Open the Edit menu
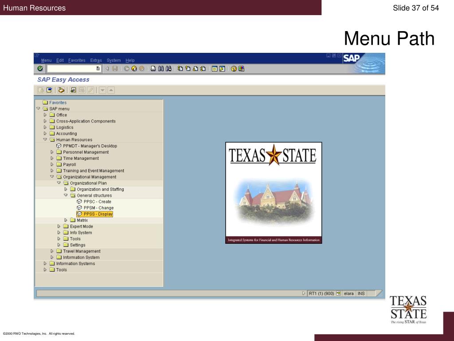Screen dimensions: 454x341 coord(60,60)
